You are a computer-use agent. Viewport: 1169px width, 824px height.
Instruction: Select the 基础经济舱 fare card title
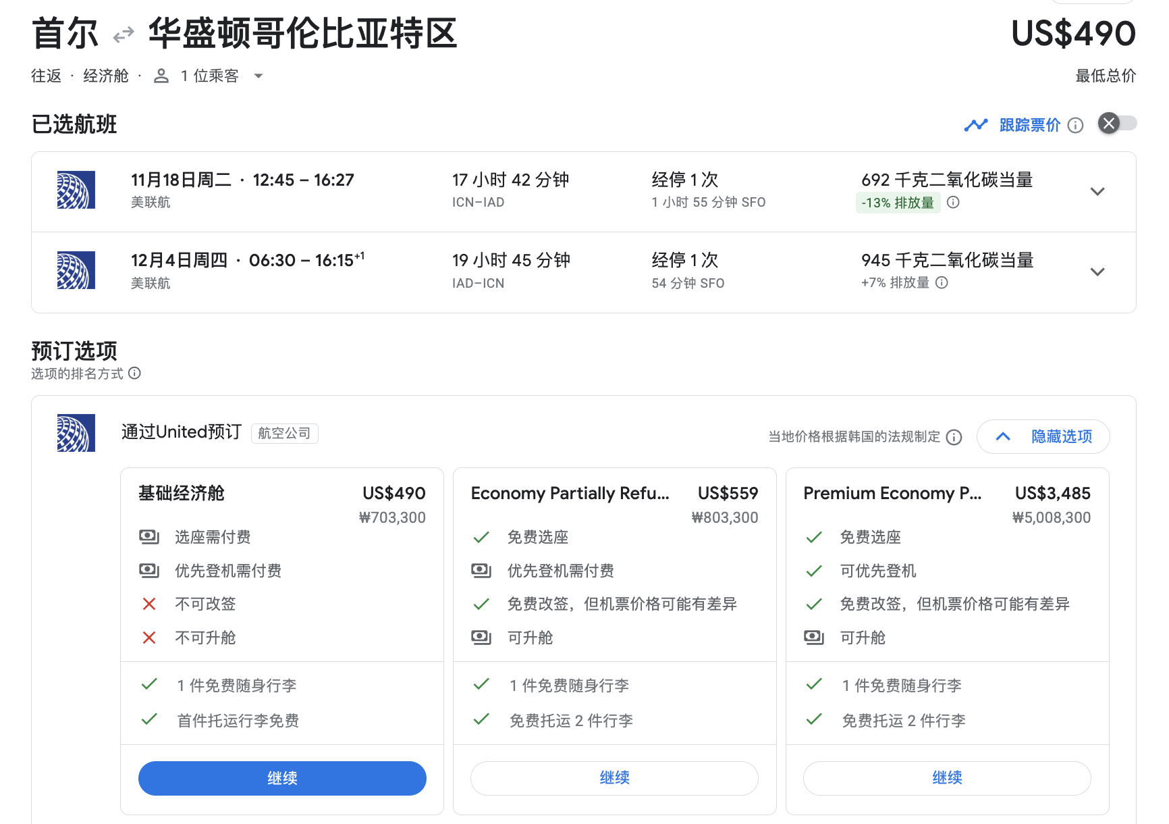[181, 493]
